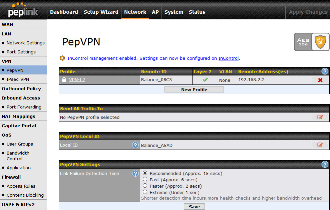This screenshot has width=330, height=210.
Task: Open the Status tab
Action: pyautogui.click(x=197, y=12)
